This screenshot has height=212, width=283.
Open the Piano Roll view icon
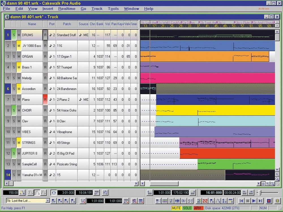pyautogui.click(x=158, y=201)
